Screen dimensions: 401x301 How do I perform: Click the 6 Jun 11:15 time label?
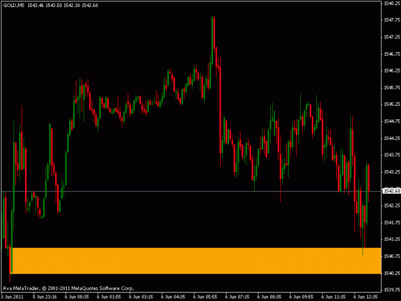coord(334,297)
